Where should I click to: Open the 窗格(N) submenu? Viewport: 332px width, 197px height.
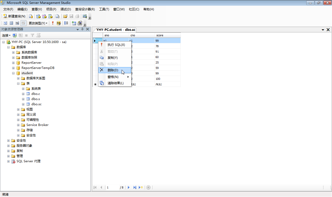115,77
